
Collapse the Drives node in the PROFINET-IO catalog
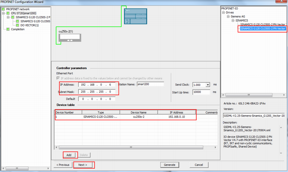tap(223, 13)
